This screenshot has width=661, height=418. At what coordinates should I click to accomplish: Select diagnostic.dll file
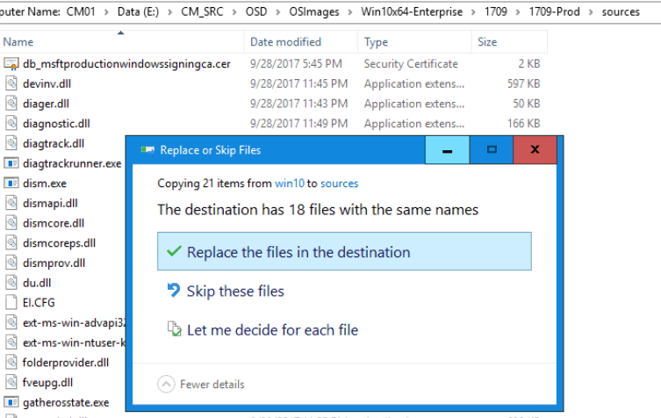coord(56,124)
